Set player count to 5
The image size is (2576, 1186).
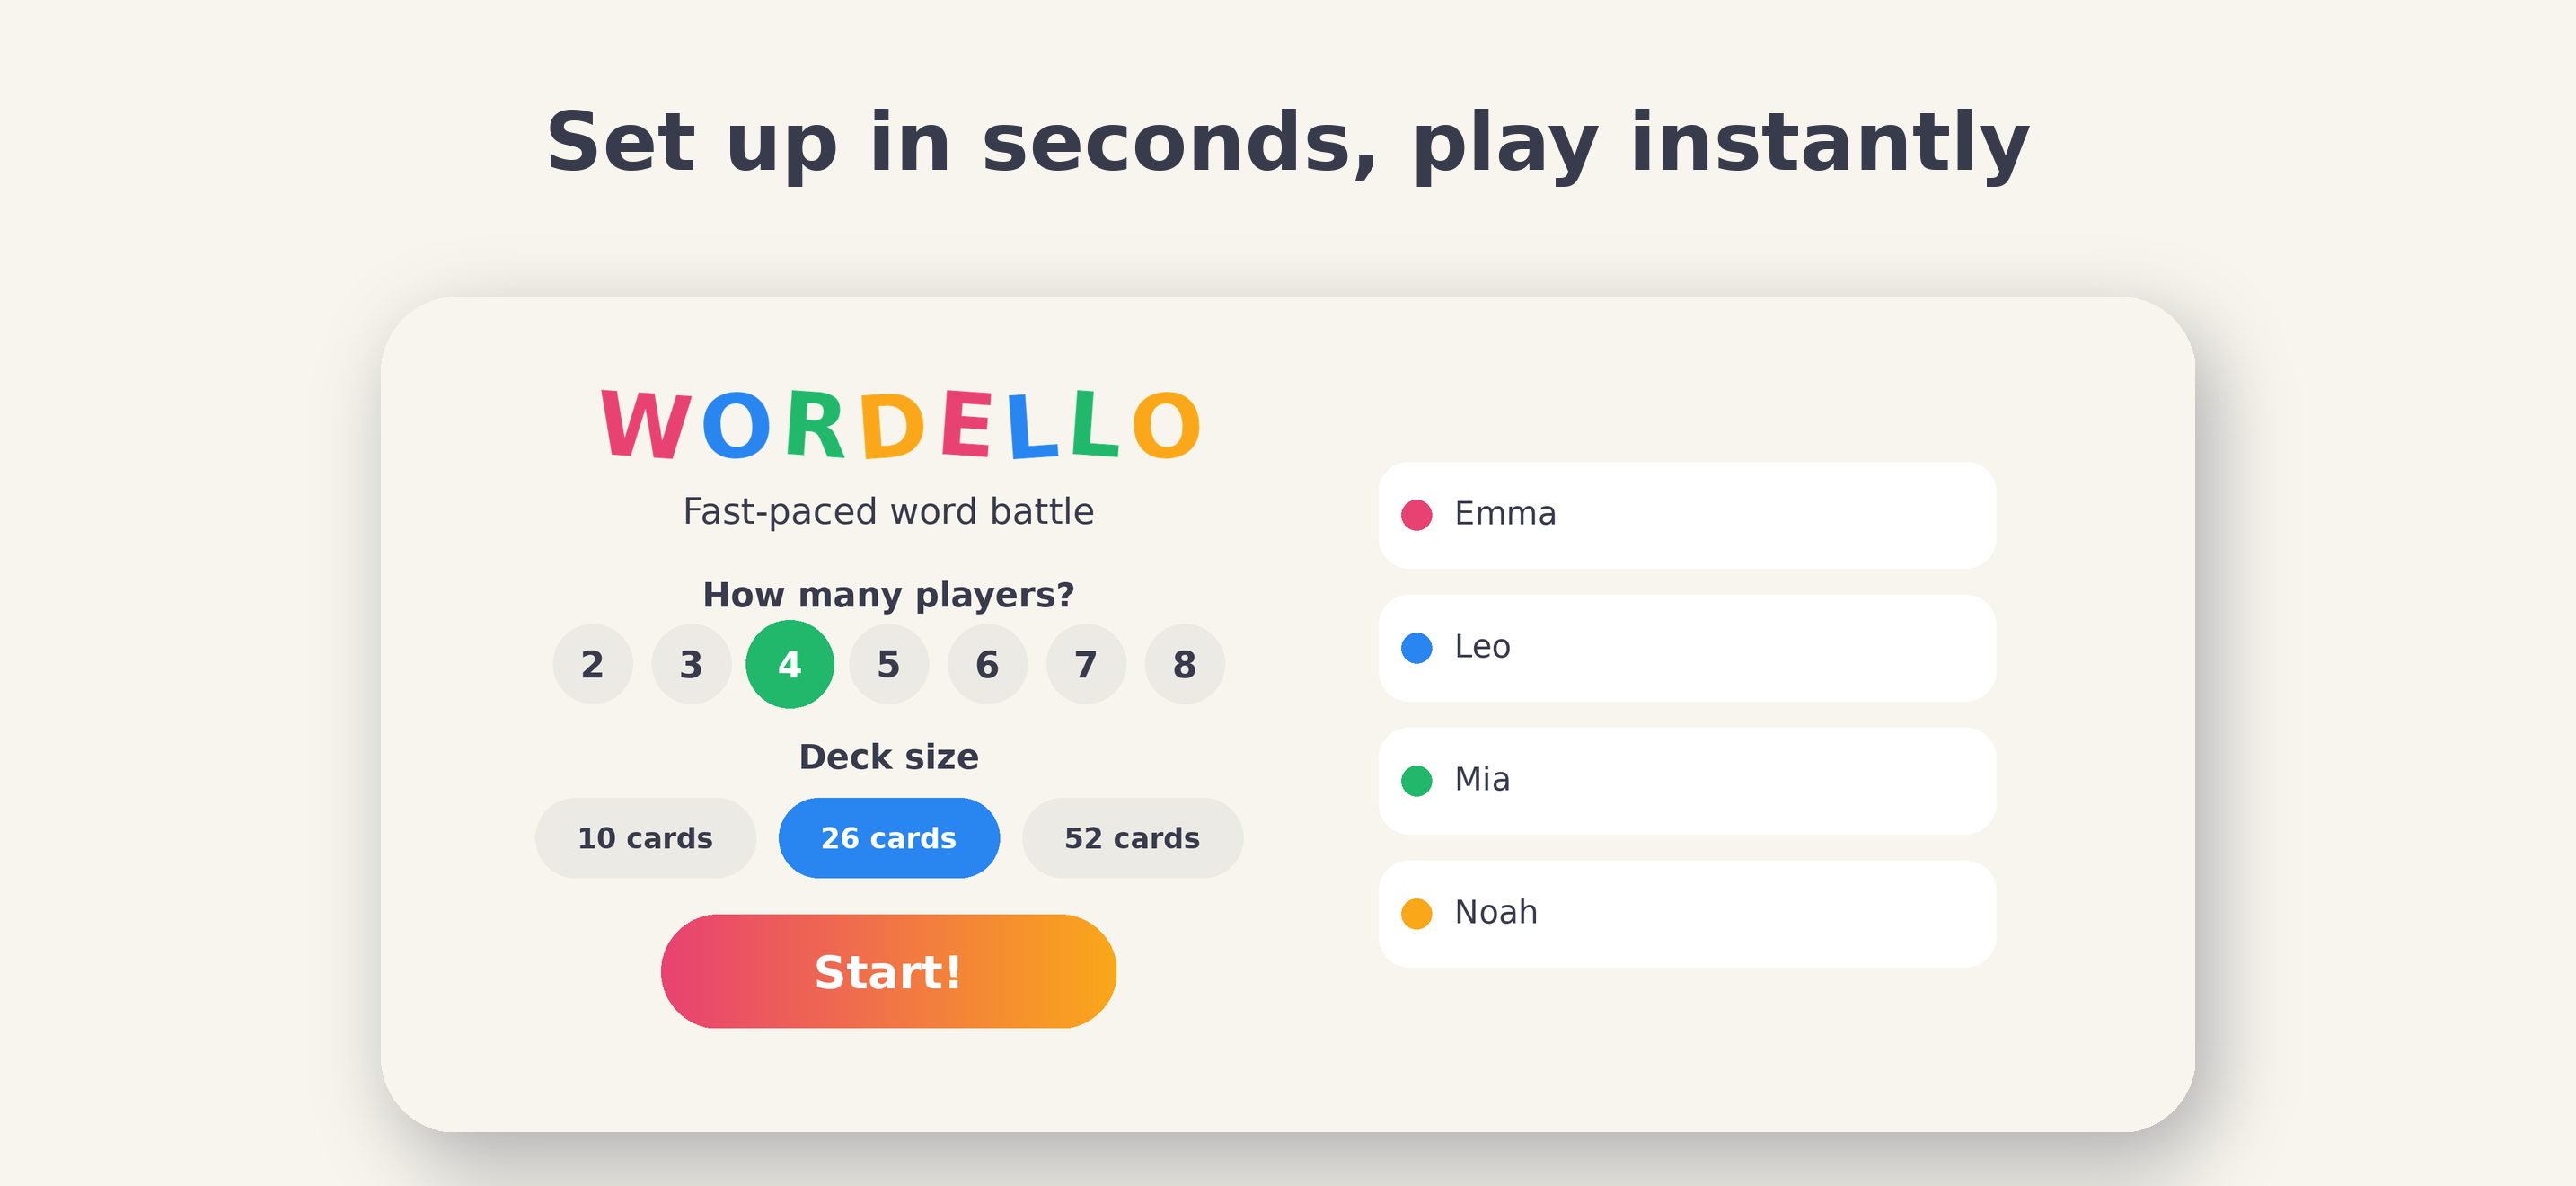pos(888,664)
